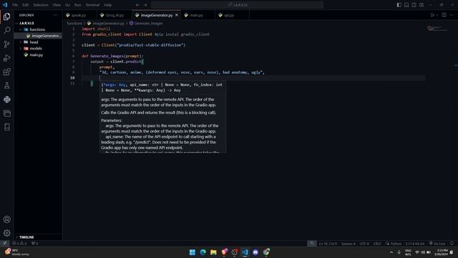Screen dimensions: 458x258
Task: Open the Testing flask view
Action: [6, 85]
